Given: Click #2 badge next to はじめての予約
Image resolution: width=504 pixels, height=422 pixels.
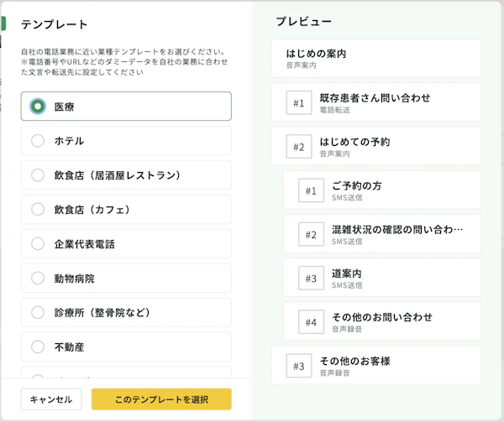Looking at the screenshot, I should [x=298, y=147].
